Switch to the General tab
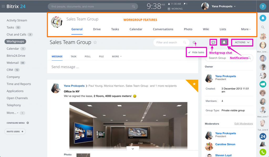This screenshot has height=157, width=269. click(77, 29)
